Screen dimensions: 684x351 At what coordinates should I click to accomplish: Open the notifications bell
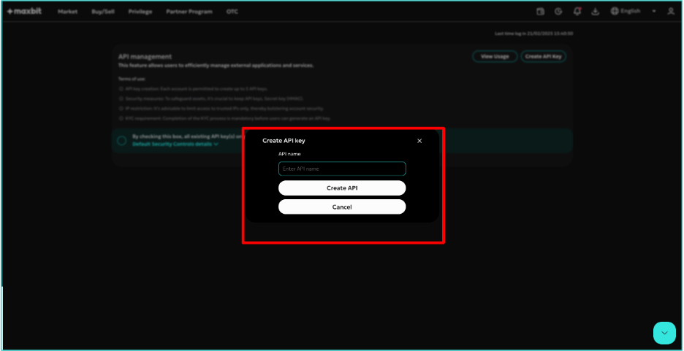577,12
